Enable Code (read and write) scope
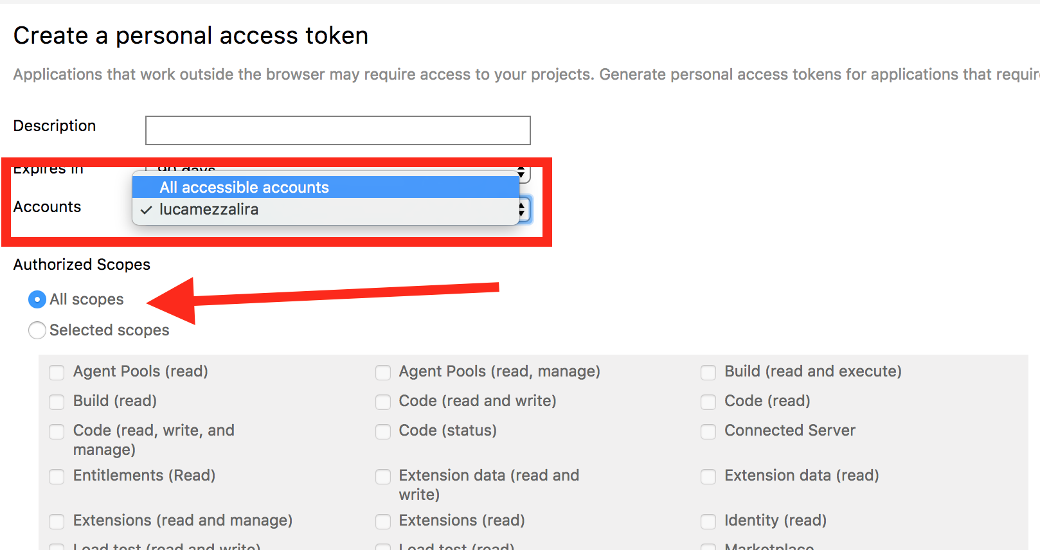Screen dimensions: 1040x550 (383, 402)
